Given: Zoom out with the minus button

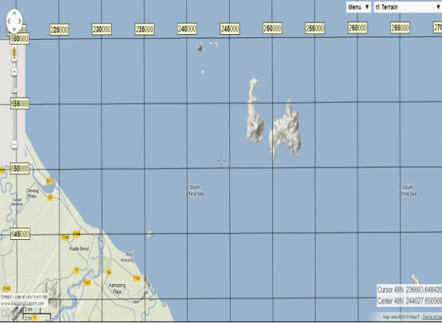Looking at the screenshot, I should coord(15,143).
